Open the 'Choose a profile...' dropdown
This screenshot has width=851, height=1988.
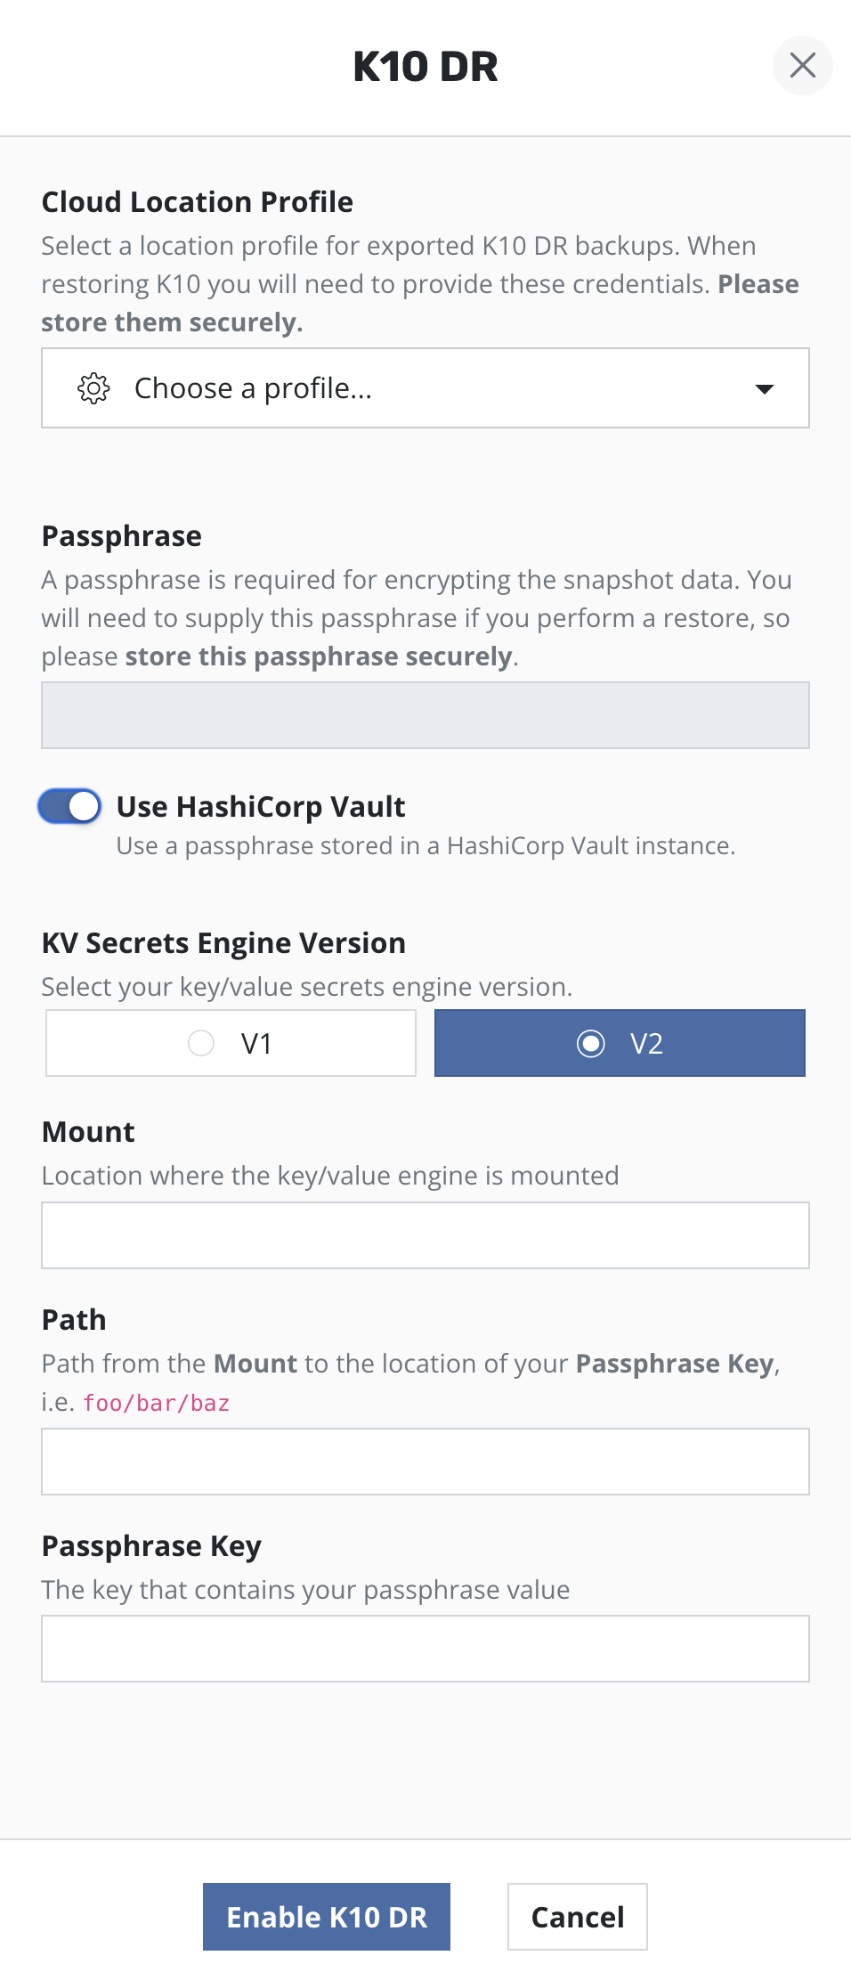pos(425,388)
